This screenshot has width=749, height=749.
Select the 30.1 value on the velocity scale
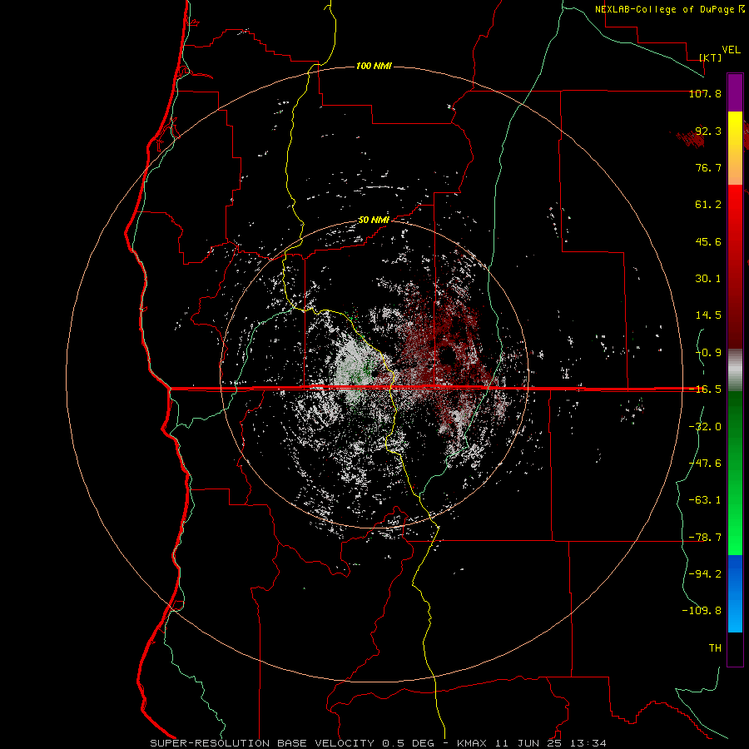pyautogui.click(x=708, y=279)
